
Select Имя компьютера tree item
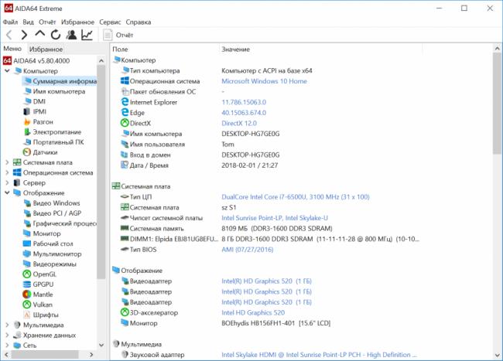click(x=59, y=91)
